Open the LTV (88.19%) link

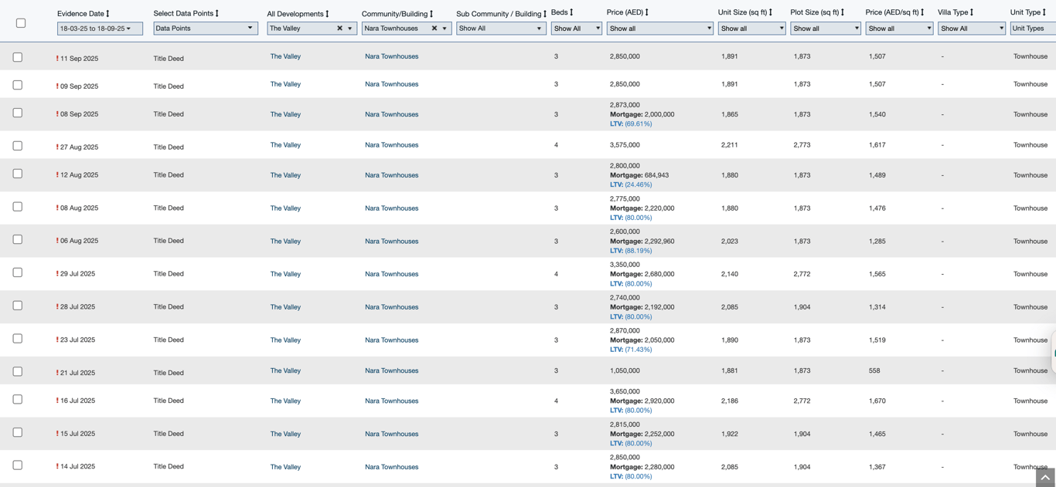point(631,251)
